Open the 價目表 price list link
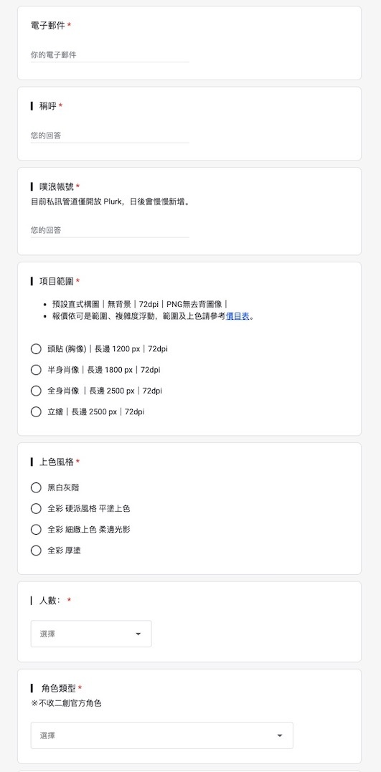The height and width of the screenshot is (772, 381). [x=237, y=317]
